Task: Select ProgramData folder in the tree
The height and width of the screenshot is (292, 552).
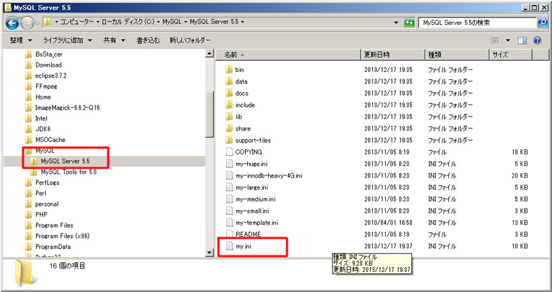Action: pyautogui.click(x=53, y=247)
